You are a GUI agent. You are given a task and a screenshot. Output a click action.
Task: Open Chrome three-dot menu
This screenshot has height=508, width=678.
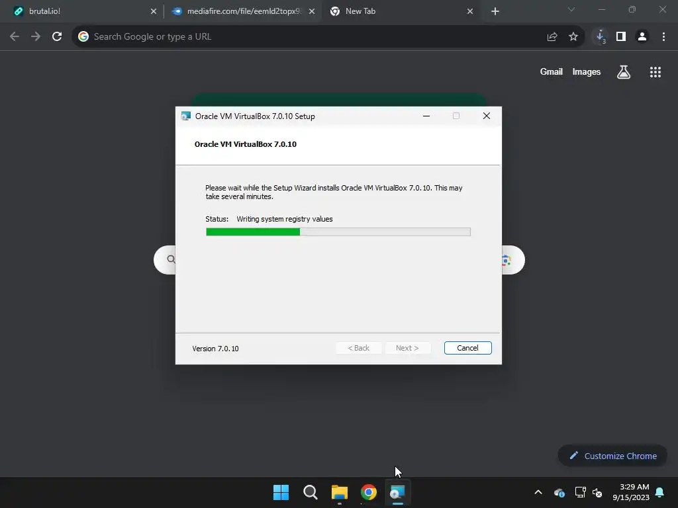point(663,37)
